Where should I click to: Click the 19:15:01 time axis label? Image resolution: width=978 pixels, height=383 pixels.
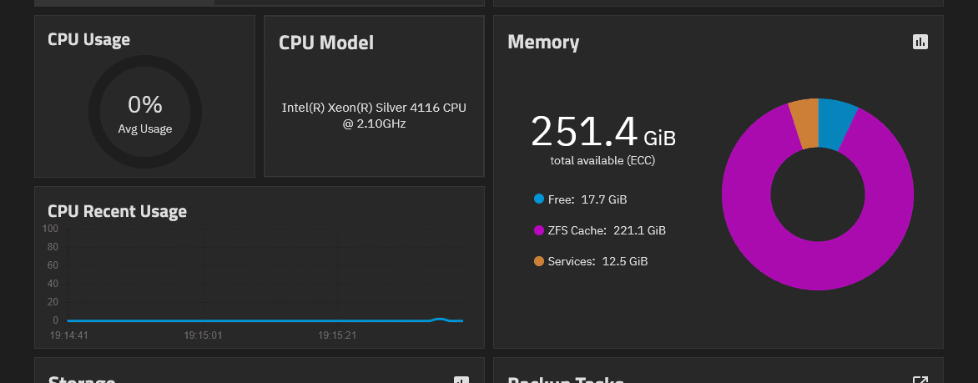coord(203,335)
